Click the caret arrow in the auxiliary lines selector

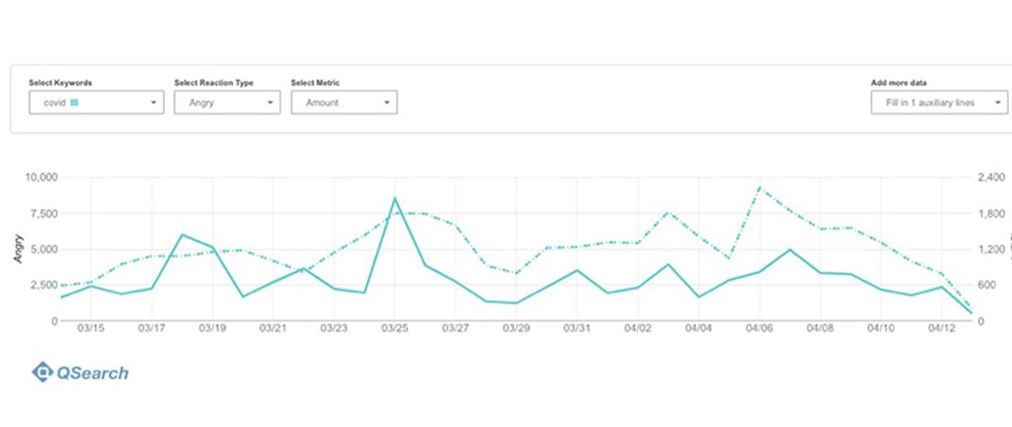(997, 103)
